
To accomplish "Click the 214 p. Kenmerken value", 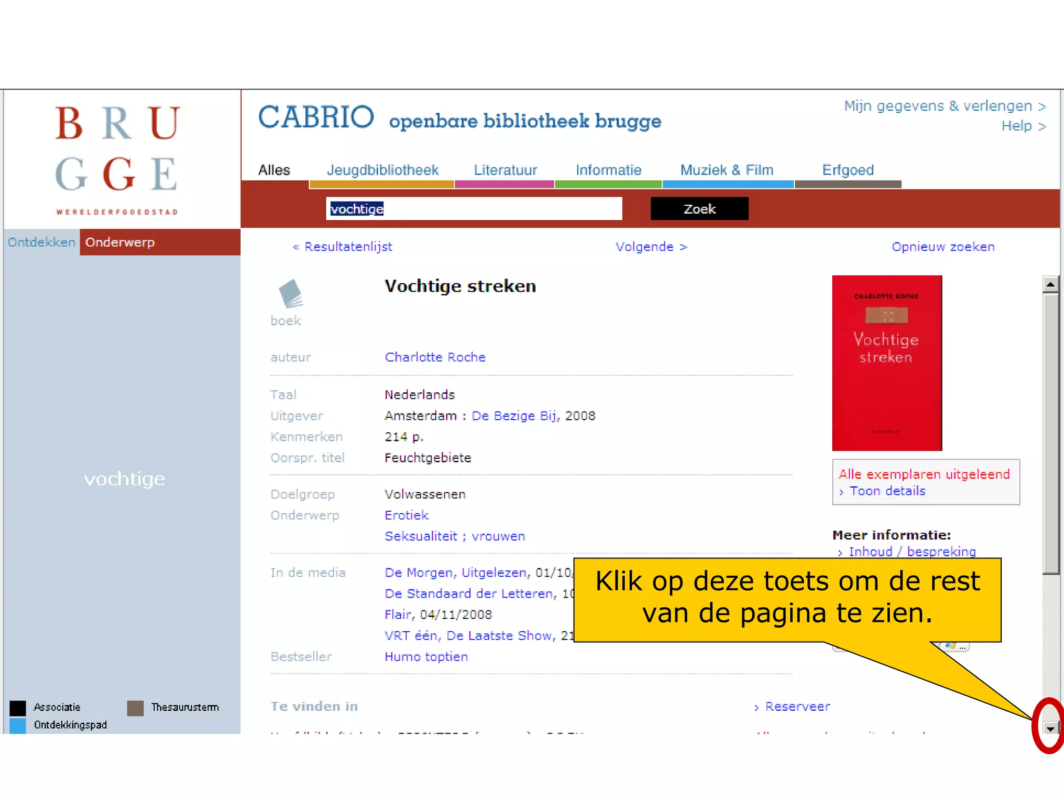I will [404, 437].
